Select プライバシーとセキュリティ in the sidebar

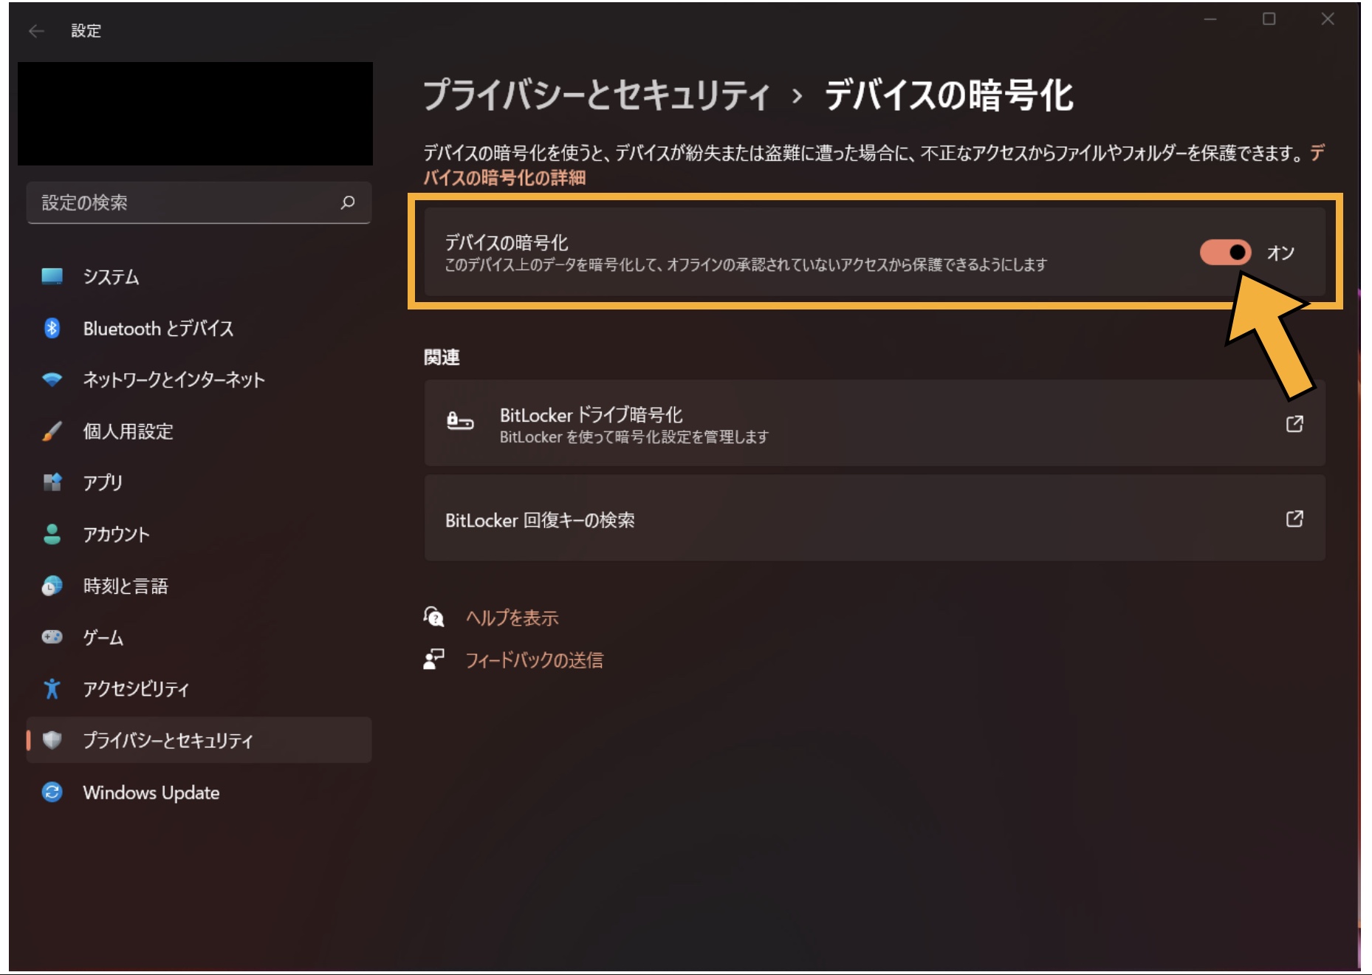[166, 740]
